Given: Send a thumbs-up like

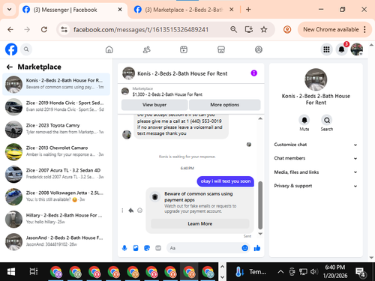Looking at the screenshot, I should click(257, 248).
